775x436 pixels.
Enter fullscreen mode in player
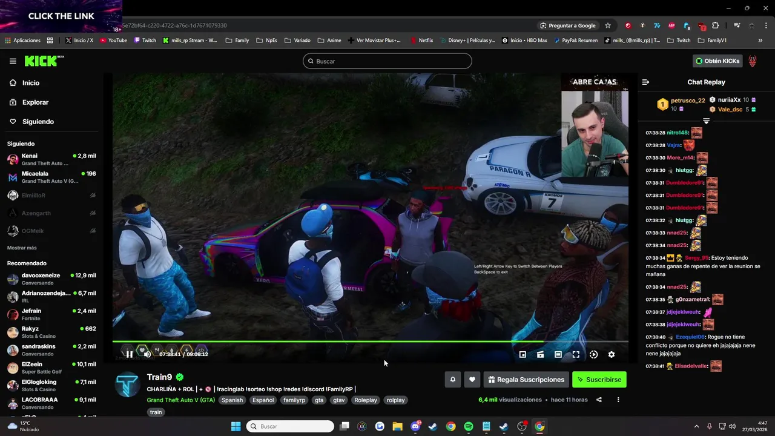tap(576, 355)
